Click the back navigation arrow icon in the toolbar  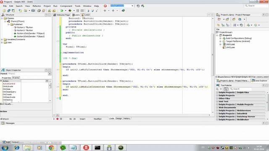pos(105,10)
